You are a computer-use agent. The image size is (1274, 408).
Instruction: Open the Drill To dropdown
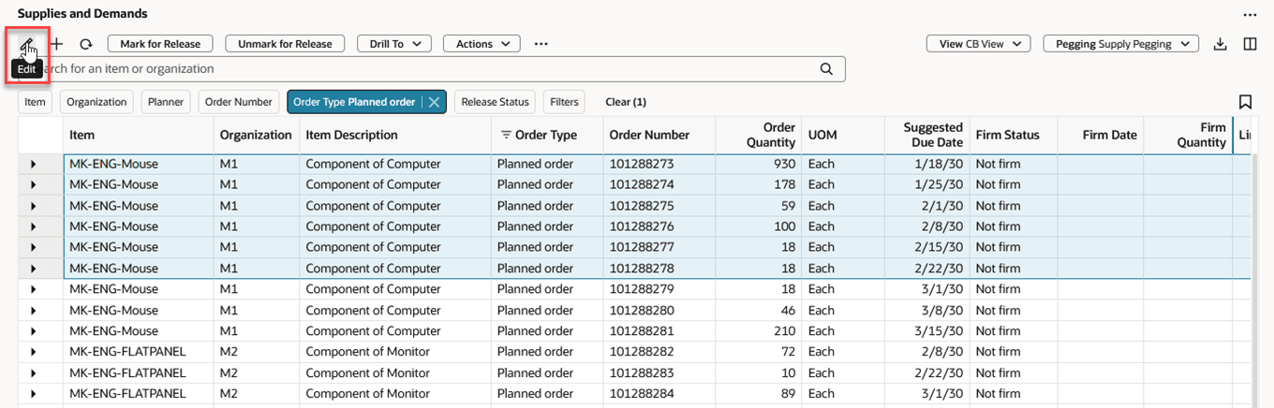click(394, 44)
